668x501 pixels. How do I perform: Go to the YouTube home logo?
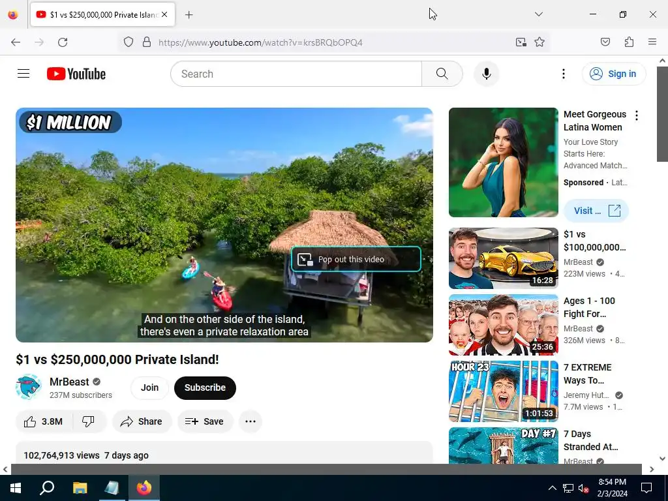click(76, 74)
